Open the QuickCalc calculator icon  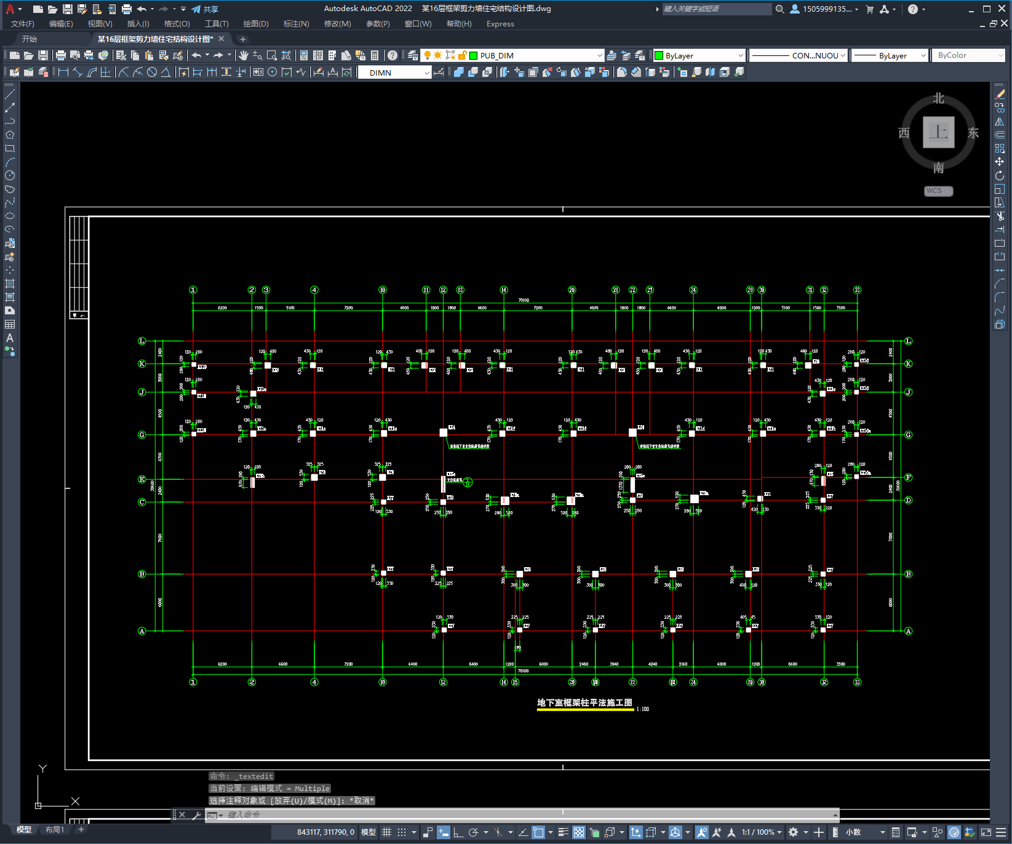point(375,55)
